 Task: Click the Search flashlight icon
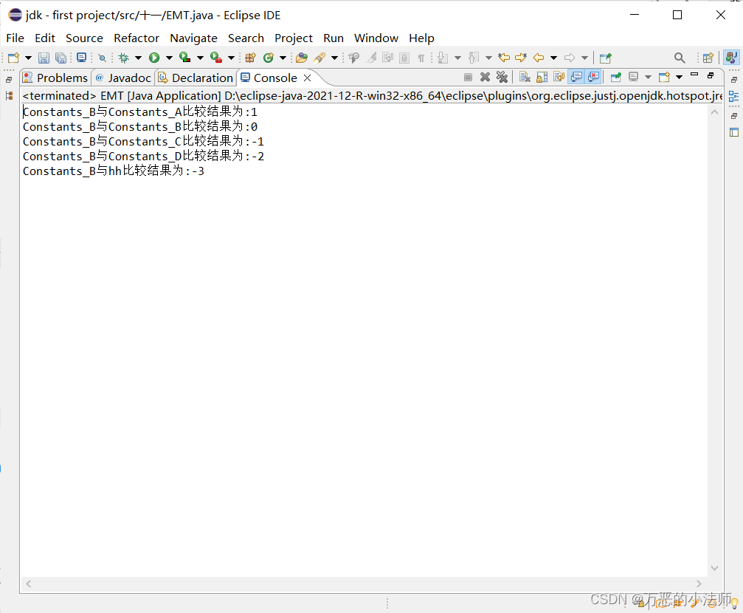(319, 58)
